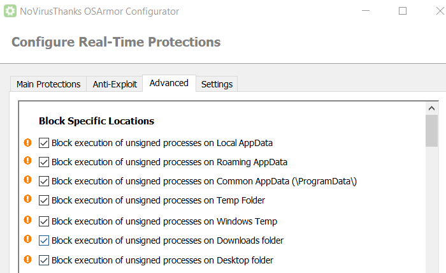The image size is (446, 273).
Task: Click warning icon beside Roaming AppData option
Action: 27,161
